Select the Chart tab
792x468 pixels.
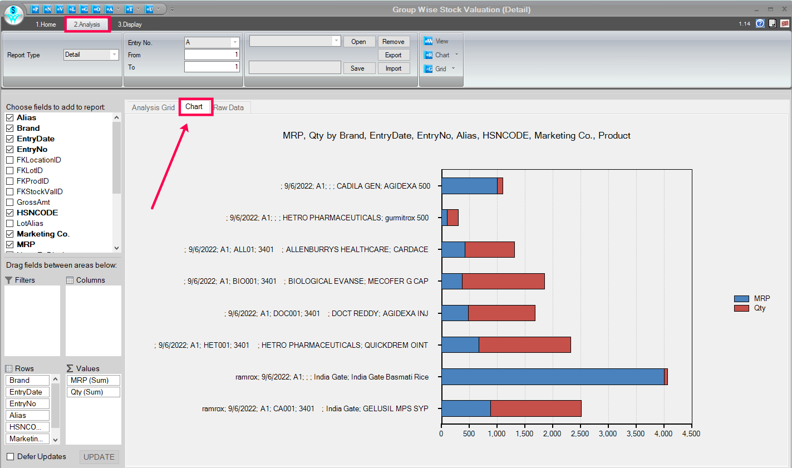click(194, 106)
